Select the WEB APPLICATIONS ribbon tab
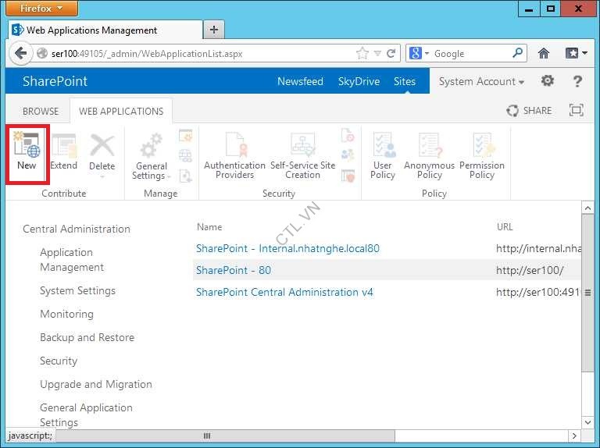This screenshot has height=448, width=600. point(121,112)
